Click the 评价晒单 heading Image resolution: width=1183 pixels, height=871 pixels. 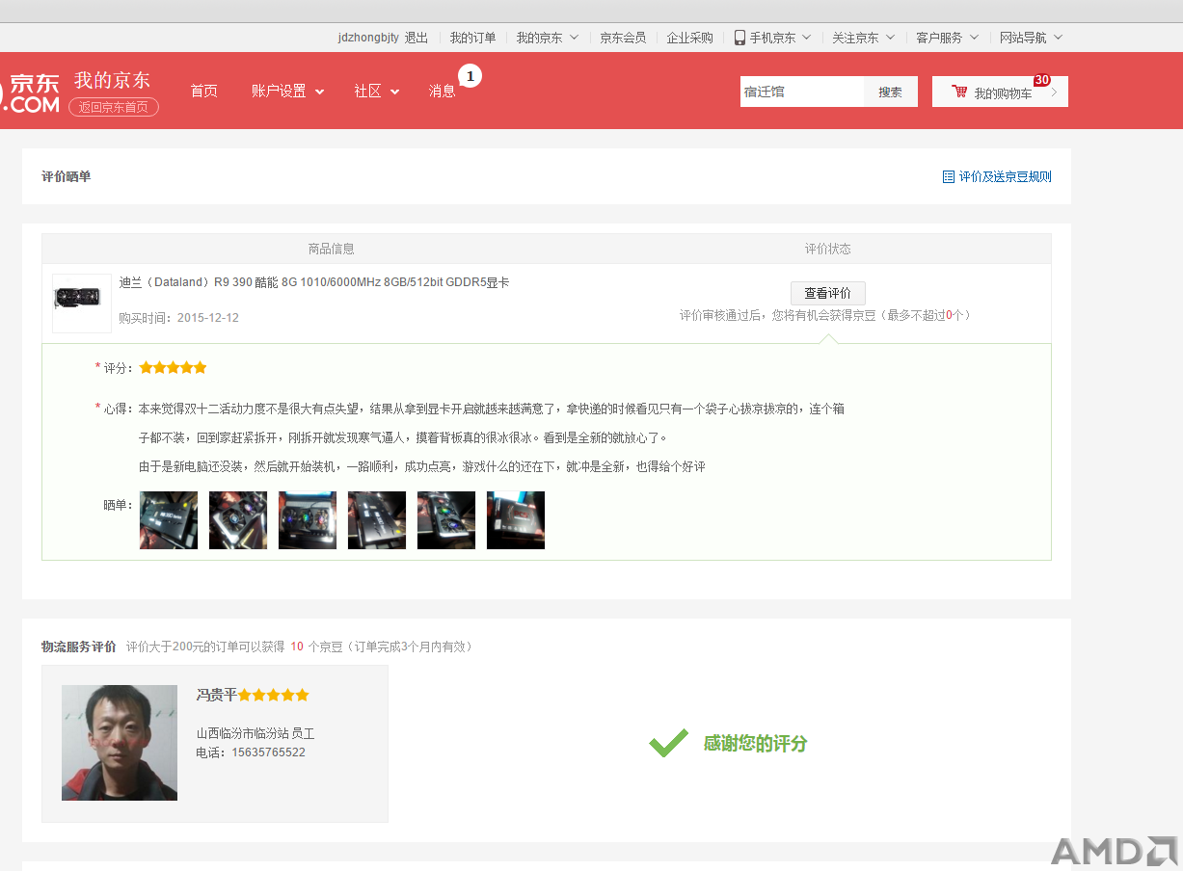(x=67, y=177)
